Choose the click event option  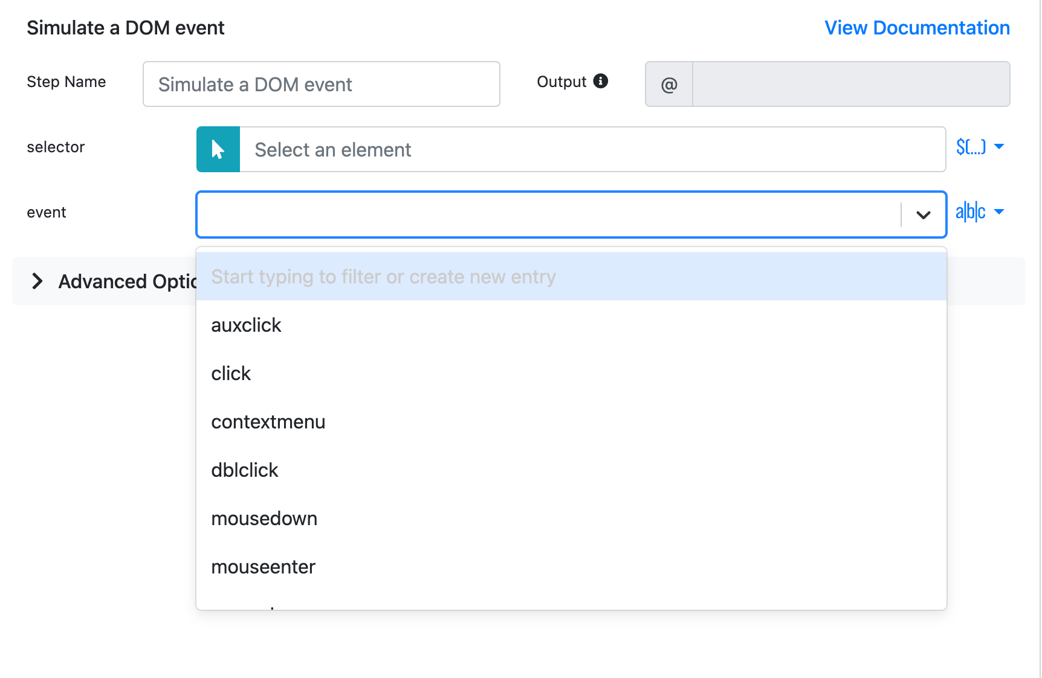click(x=231, y=373)
